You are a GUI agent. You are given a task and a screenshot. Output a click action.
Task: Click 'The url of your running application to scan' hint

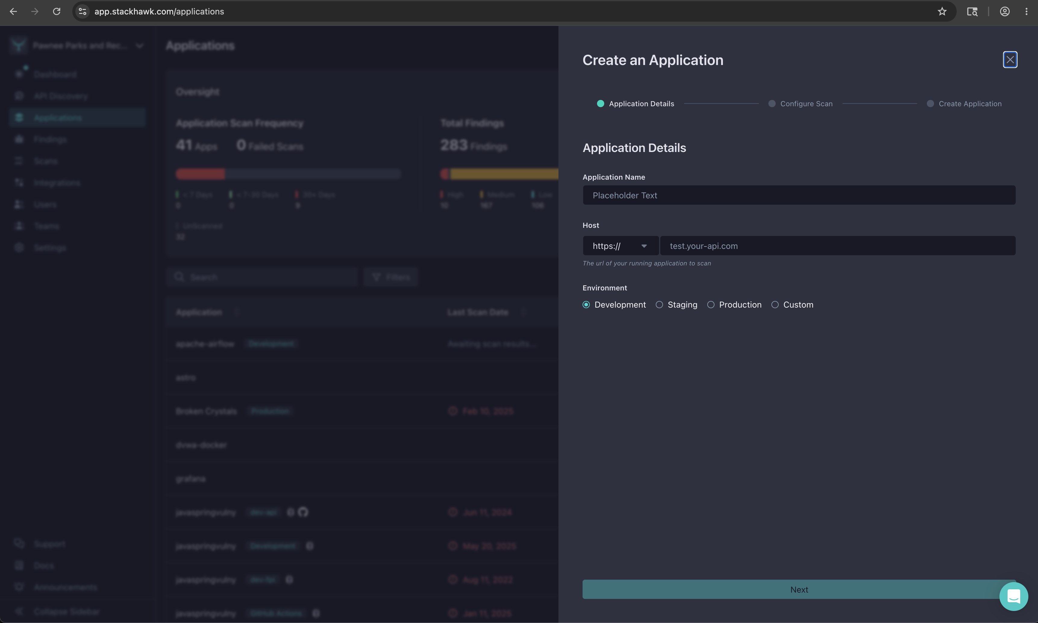[x=647, y=263]
